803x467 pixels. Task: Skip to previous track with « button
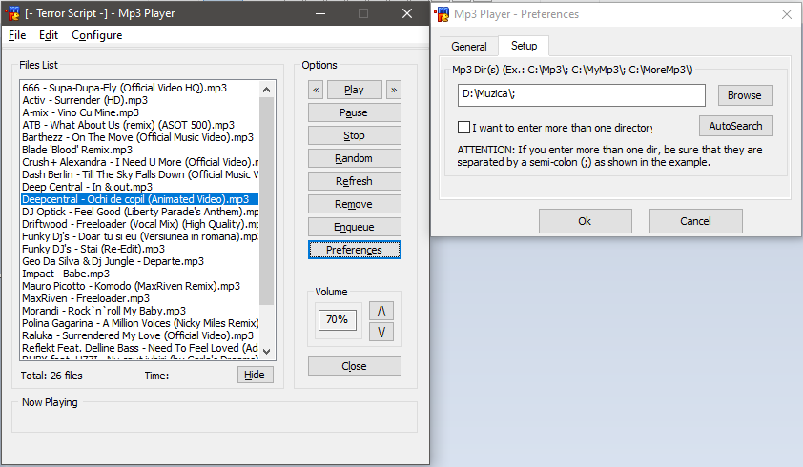pos(316,90)
